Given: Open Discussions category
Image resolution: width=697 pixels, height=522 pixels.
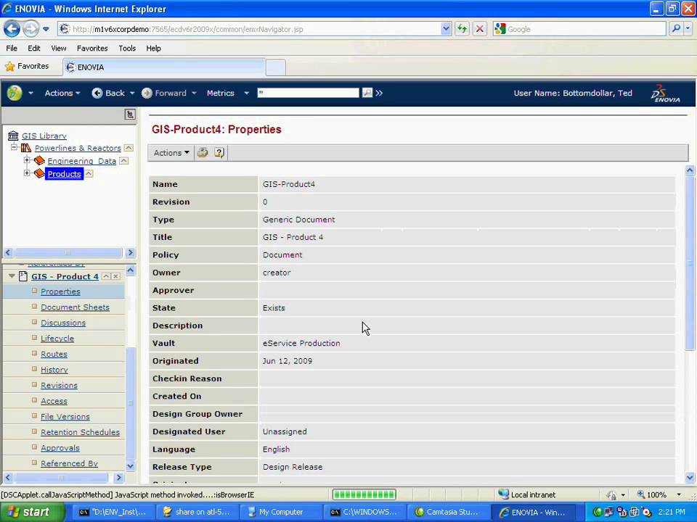Looking at the screenshot, I should click(x=63, y=323).
